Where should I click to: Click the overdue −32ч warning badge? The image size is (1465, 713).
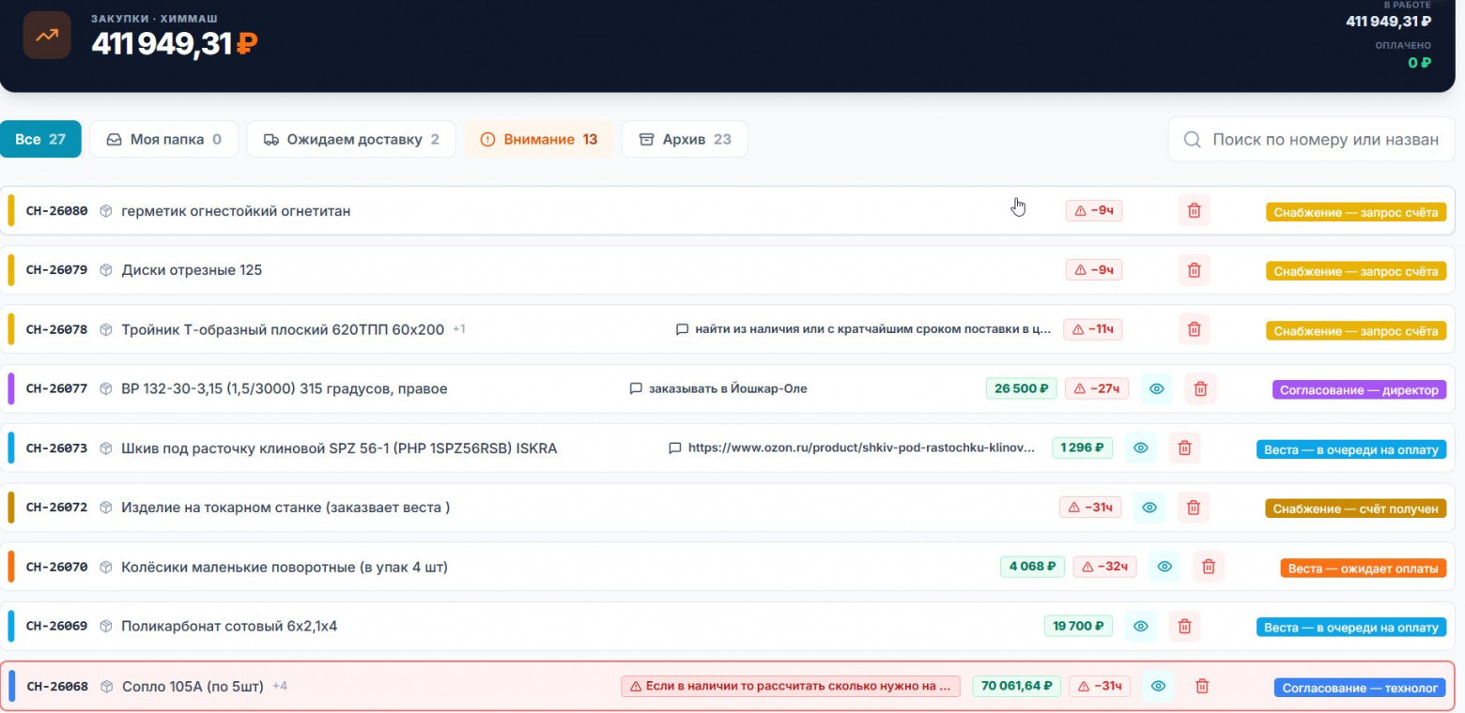point(1104,567)
